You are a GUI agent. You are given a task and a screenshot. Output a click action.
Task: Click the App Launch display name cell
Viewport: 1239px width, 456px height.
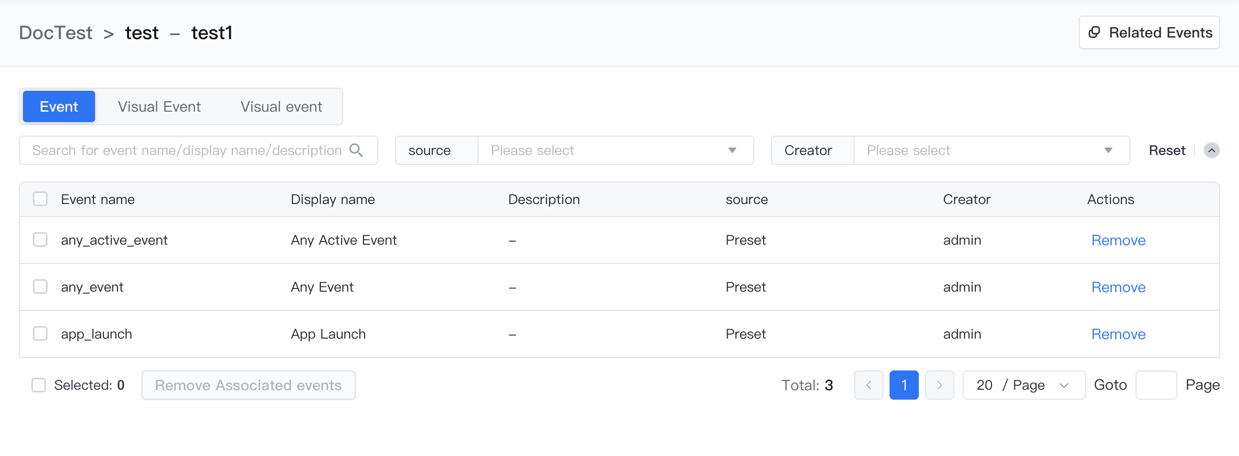tap(328, 334)
